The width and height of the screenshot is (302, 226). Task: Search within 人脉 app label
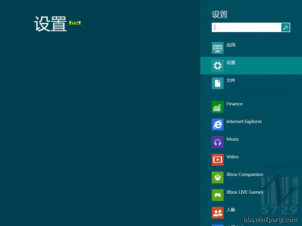click(x=231, y=210)
